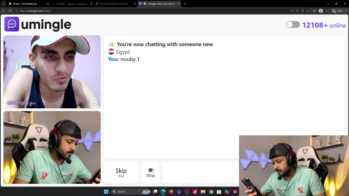
Task: Click the message text nouby.1
Action: (130, 59)
